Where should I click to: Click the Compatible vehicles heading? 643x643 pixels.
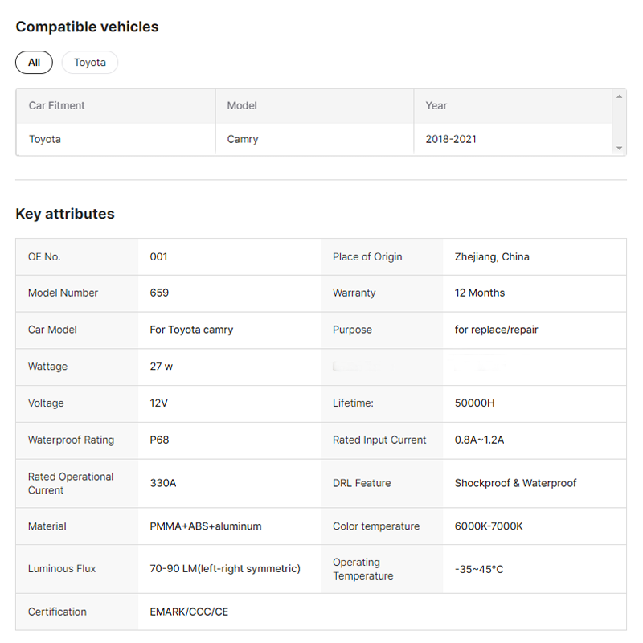(x=87, y=27)
